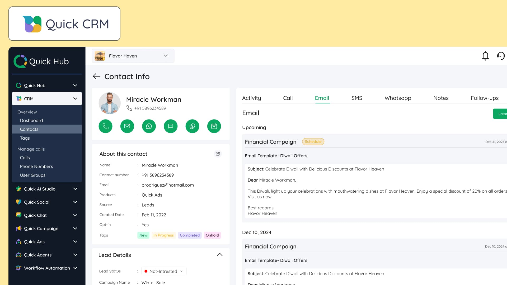The height and width of the screenshot is (285, 507).
Task: Start a WhatsApp chat via green WhatsApp icon
Action: [149, 126]
